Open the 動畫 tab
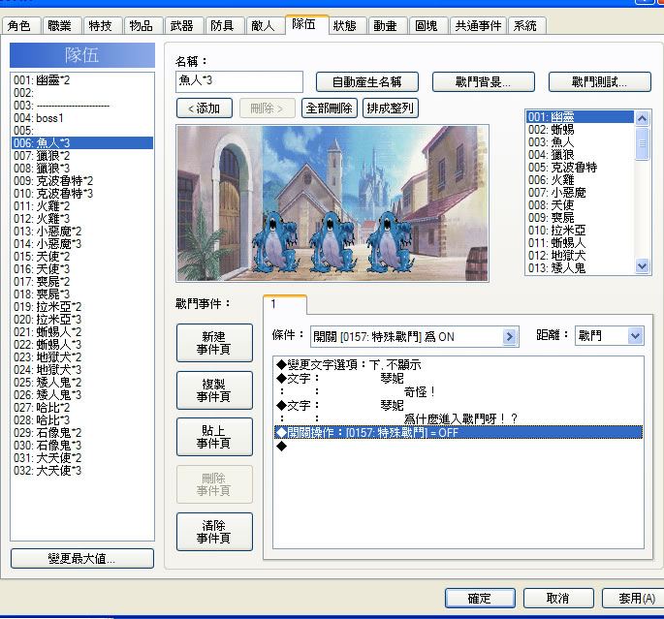 (x=388, y=26)
